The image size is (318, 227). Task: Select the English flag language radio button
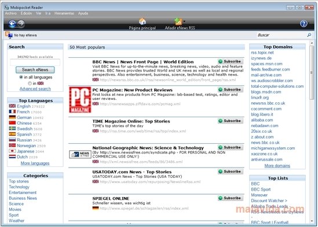click(x=30, y=83)
